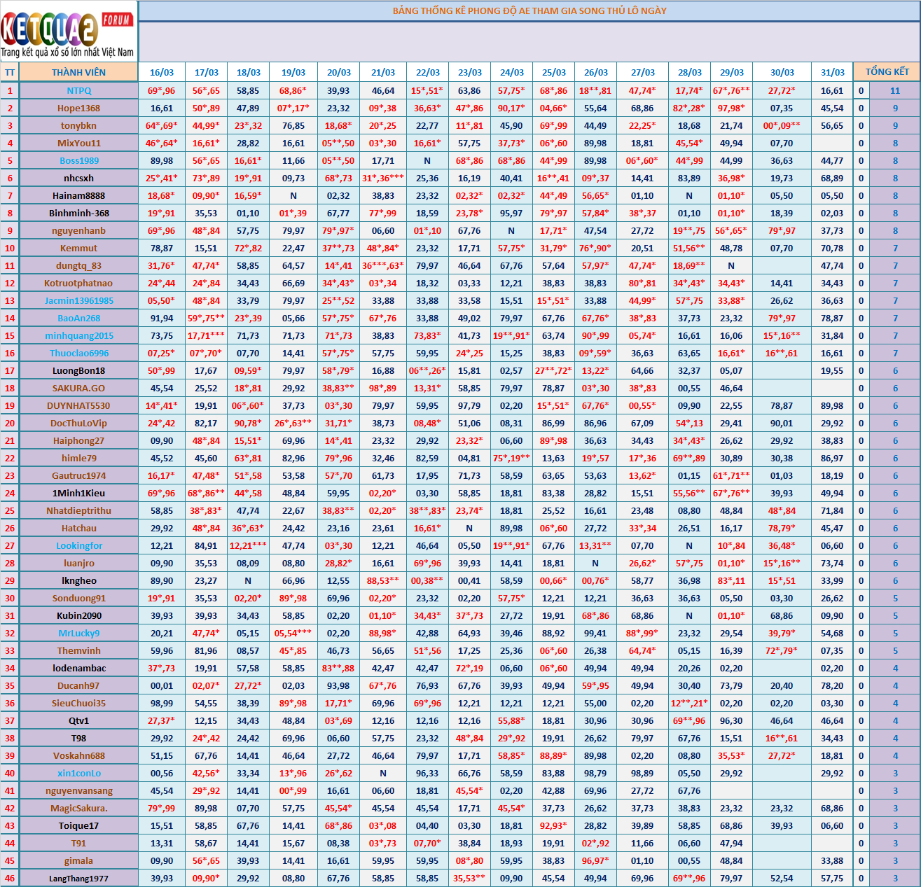Viewport: 921px width, 887px height.
Task: Click member name 'nguyenhanb'
Action: click(x=78, y=230)
